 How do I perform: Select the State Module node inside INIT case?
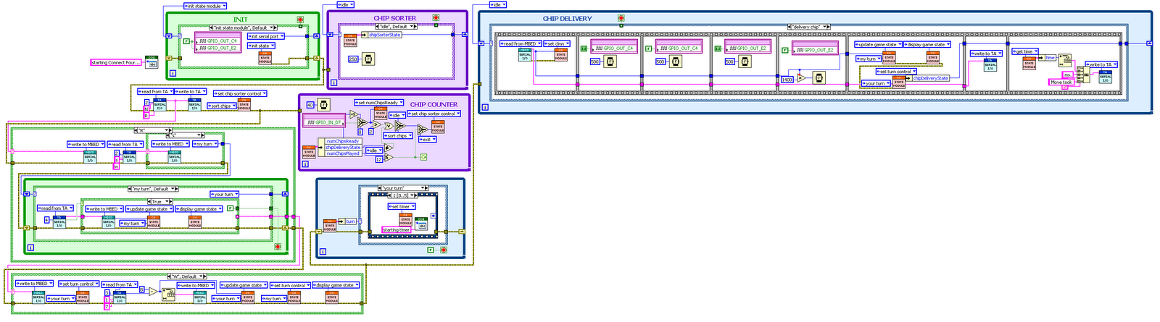pos(265,58)
